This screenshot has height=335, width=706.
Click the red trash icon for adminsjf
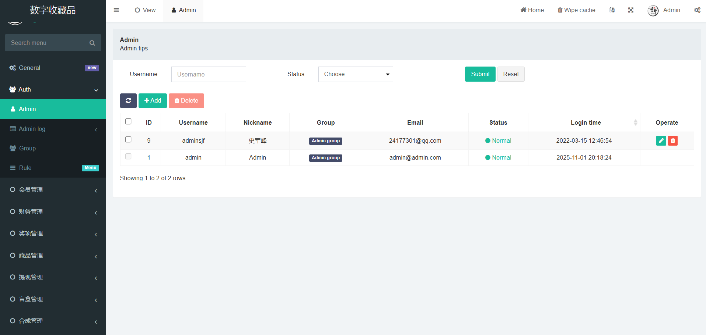coord(673,140)
